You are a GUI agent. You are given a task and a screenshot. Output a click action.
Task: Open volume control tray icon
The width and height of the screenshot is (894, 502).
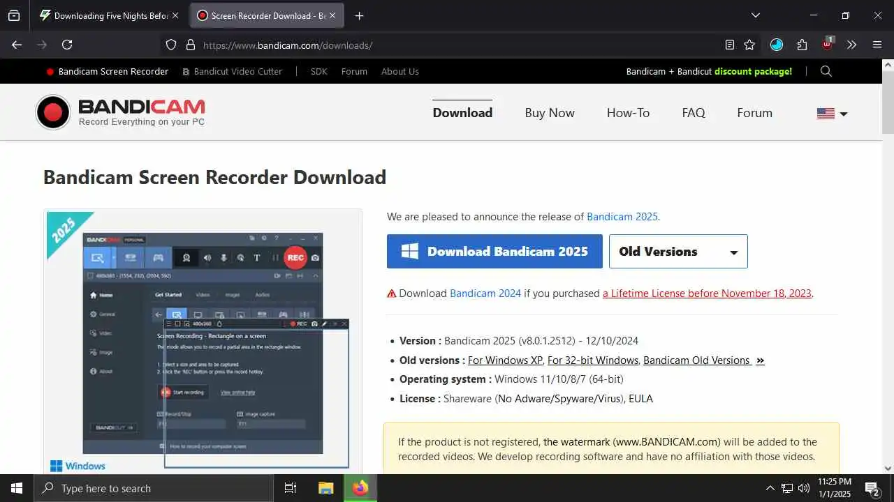pyautogui.click(x=804, y=488)
